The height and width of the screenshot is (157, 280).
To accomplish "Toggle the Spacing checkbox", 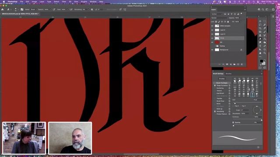I will point(233,123).
